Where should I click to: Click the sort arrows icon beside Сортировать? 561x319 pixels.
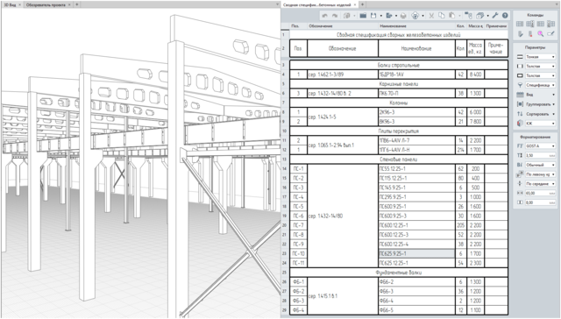coord(520,114)
